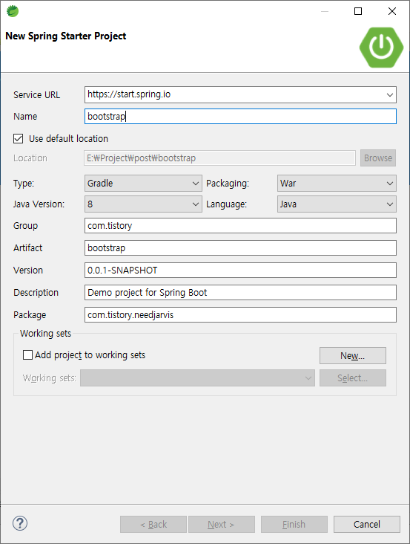Screen dimensions: 410x544
Task: Enable Add project to working sets
Action: tap(27, 355)
